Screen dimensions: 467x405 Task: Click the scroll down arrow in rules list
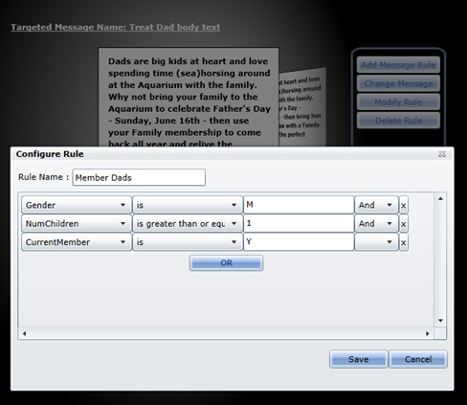coord(440,321)
